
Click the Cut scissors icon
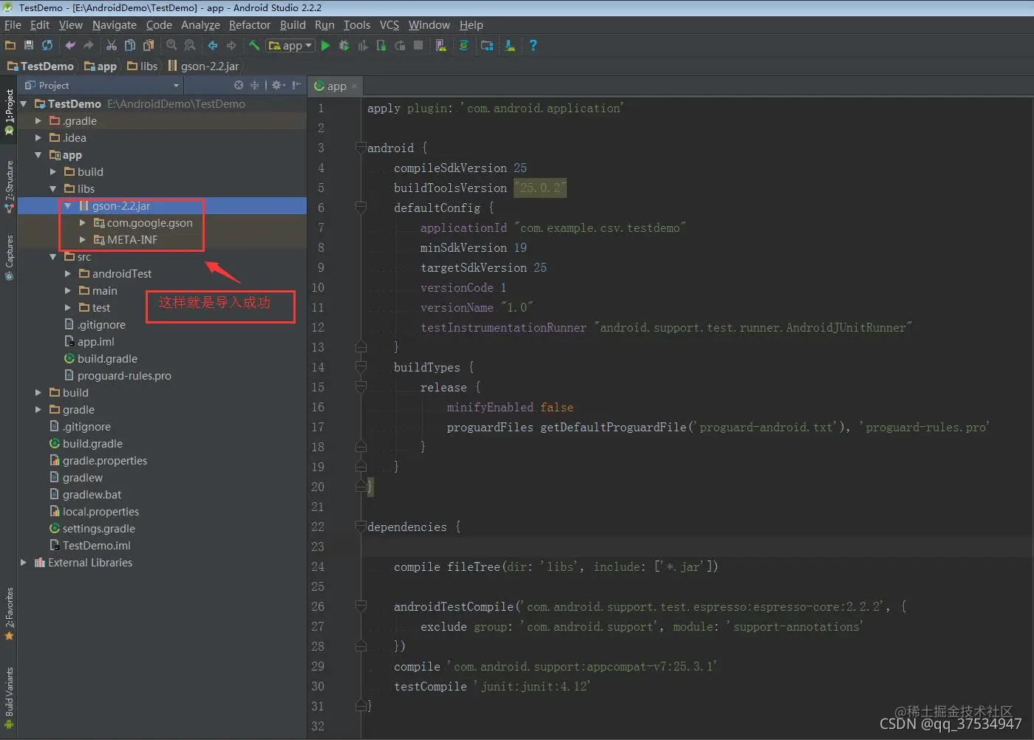(x=112, y=45)
